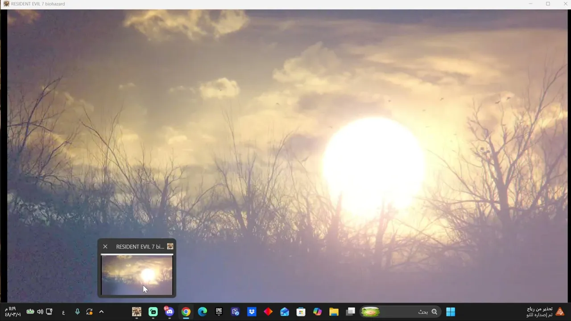
Task: Maximize the Resident Evil 7 window
Action: [548, 4]
